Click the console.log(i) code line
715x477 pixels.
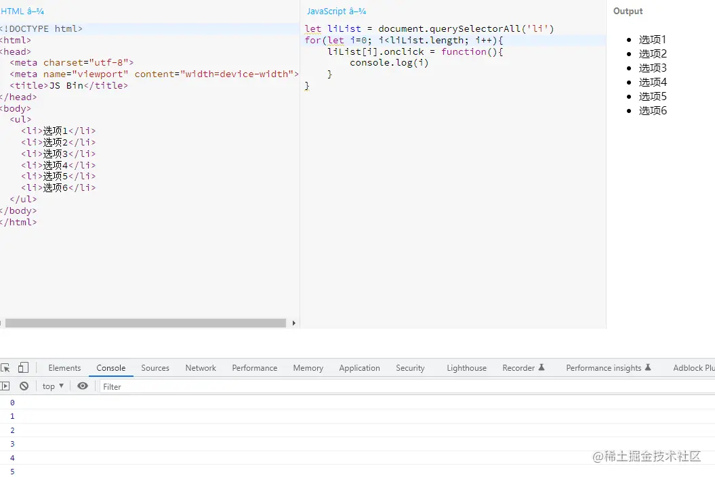390,63
